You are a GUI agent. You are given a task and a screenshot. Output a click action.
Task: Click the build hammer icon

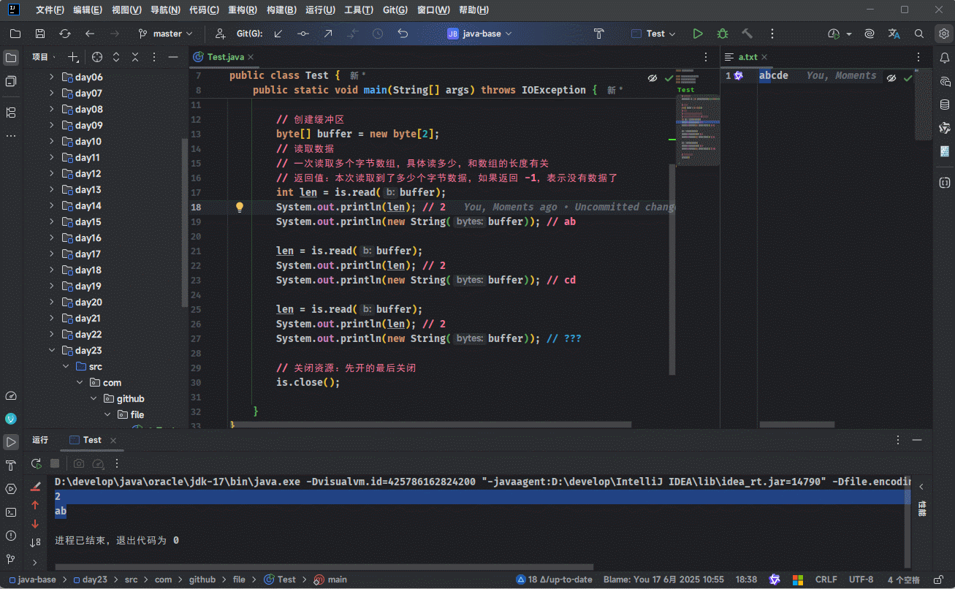click(747, 34)
